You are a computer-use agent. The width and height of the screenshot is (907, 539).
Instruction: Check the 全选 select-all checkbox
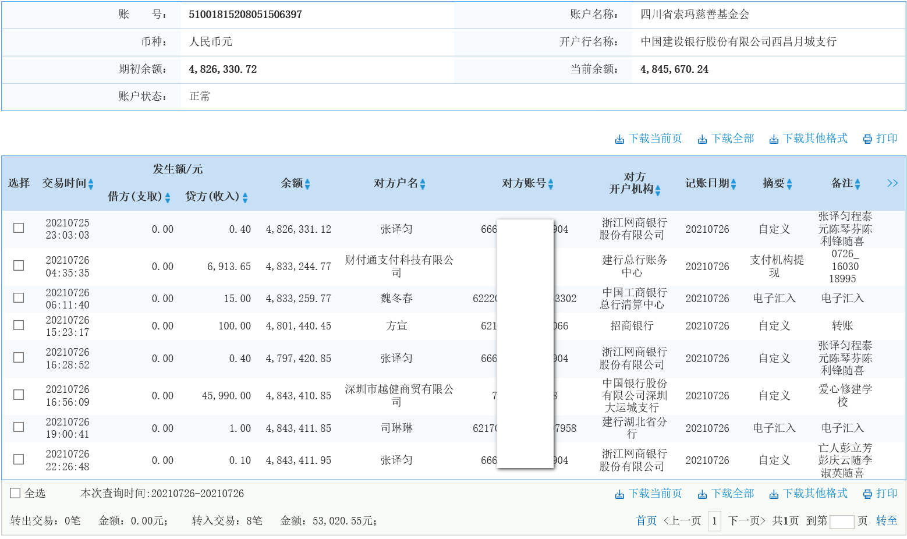tap(15, 493)
